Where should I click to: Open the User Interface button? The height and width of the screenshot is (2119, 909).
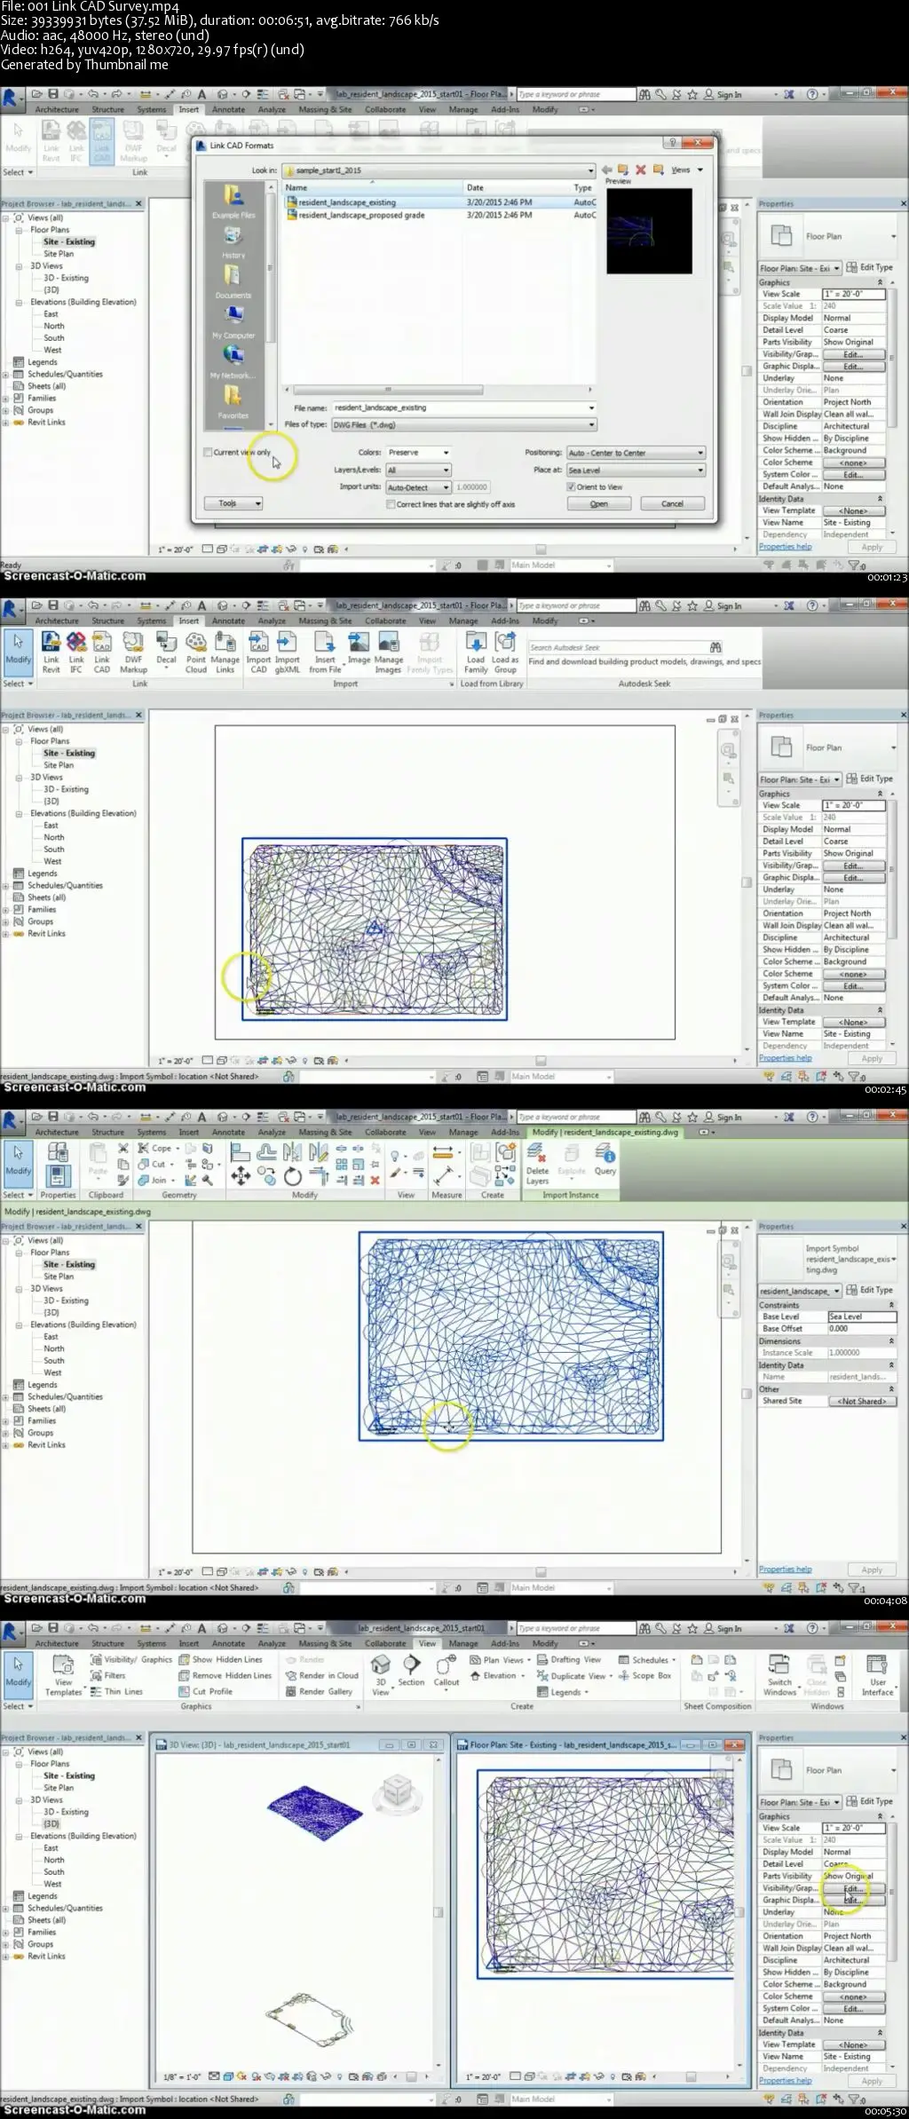[x=877, y=1675]
